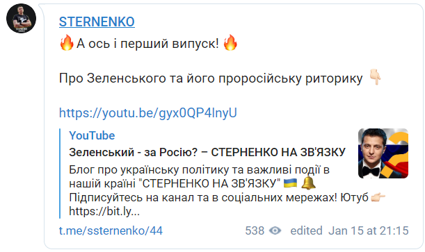Open the youtu.be/gyx0QP4lnyU link

pos(148,112)
